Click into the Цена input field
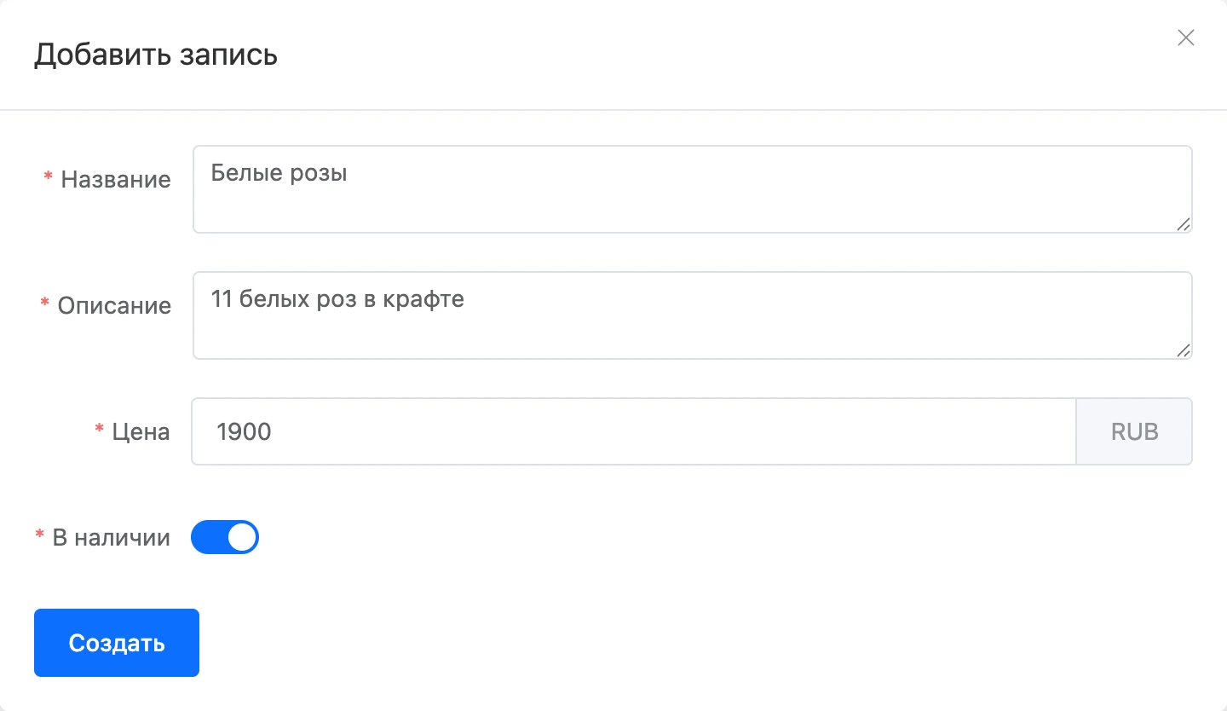 tap(634, 431)
